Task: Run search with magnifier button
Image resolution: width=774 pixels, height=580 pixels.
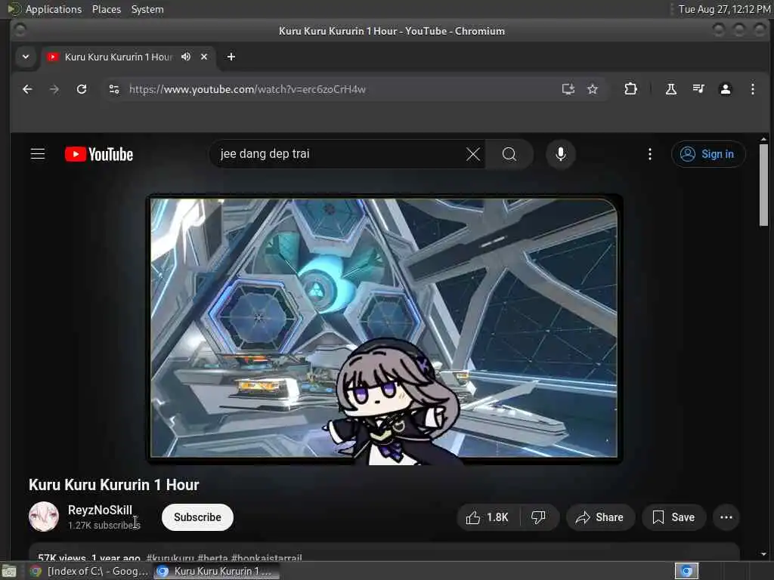Action: (509, 154)
